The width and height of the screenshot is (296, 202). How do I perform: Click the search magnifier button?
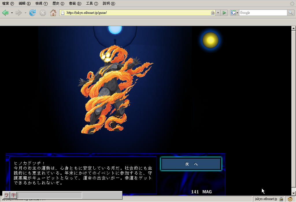tap(291, 13)
